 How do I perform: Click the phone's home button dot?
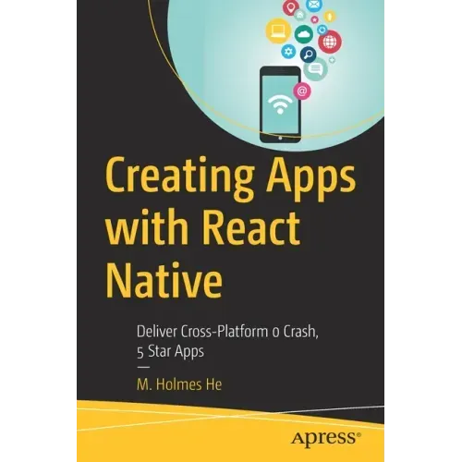point(280,138)
